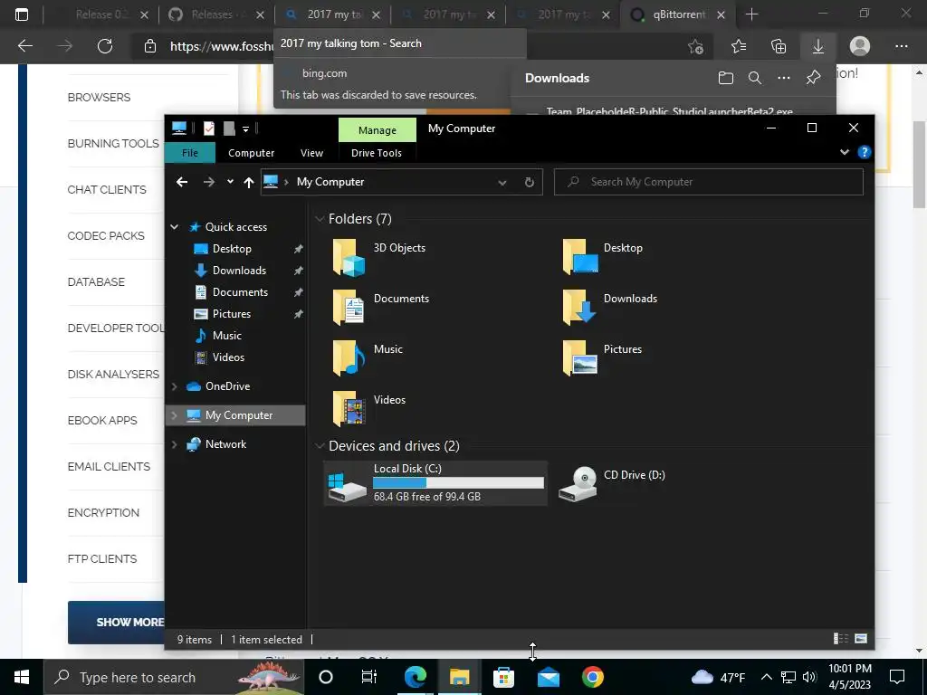Pin the Edge Downloads panel
This screenshot has height=695, width=927.
tap(814, 78)
